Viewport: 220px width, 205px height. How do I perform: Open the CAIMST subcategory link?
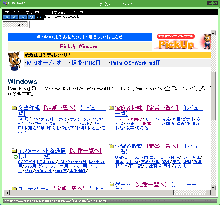[x=122, y=157]
